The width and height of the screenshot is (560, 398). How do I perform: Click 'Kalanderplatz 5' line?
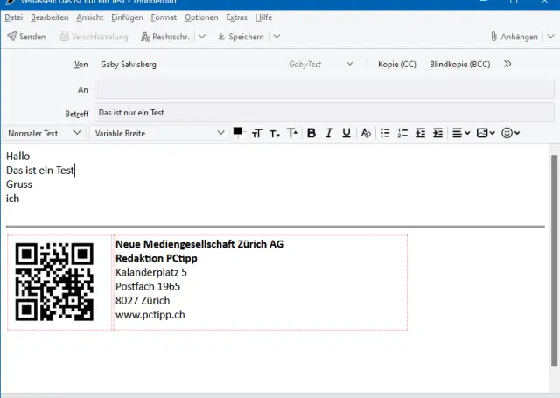point(151,272)
